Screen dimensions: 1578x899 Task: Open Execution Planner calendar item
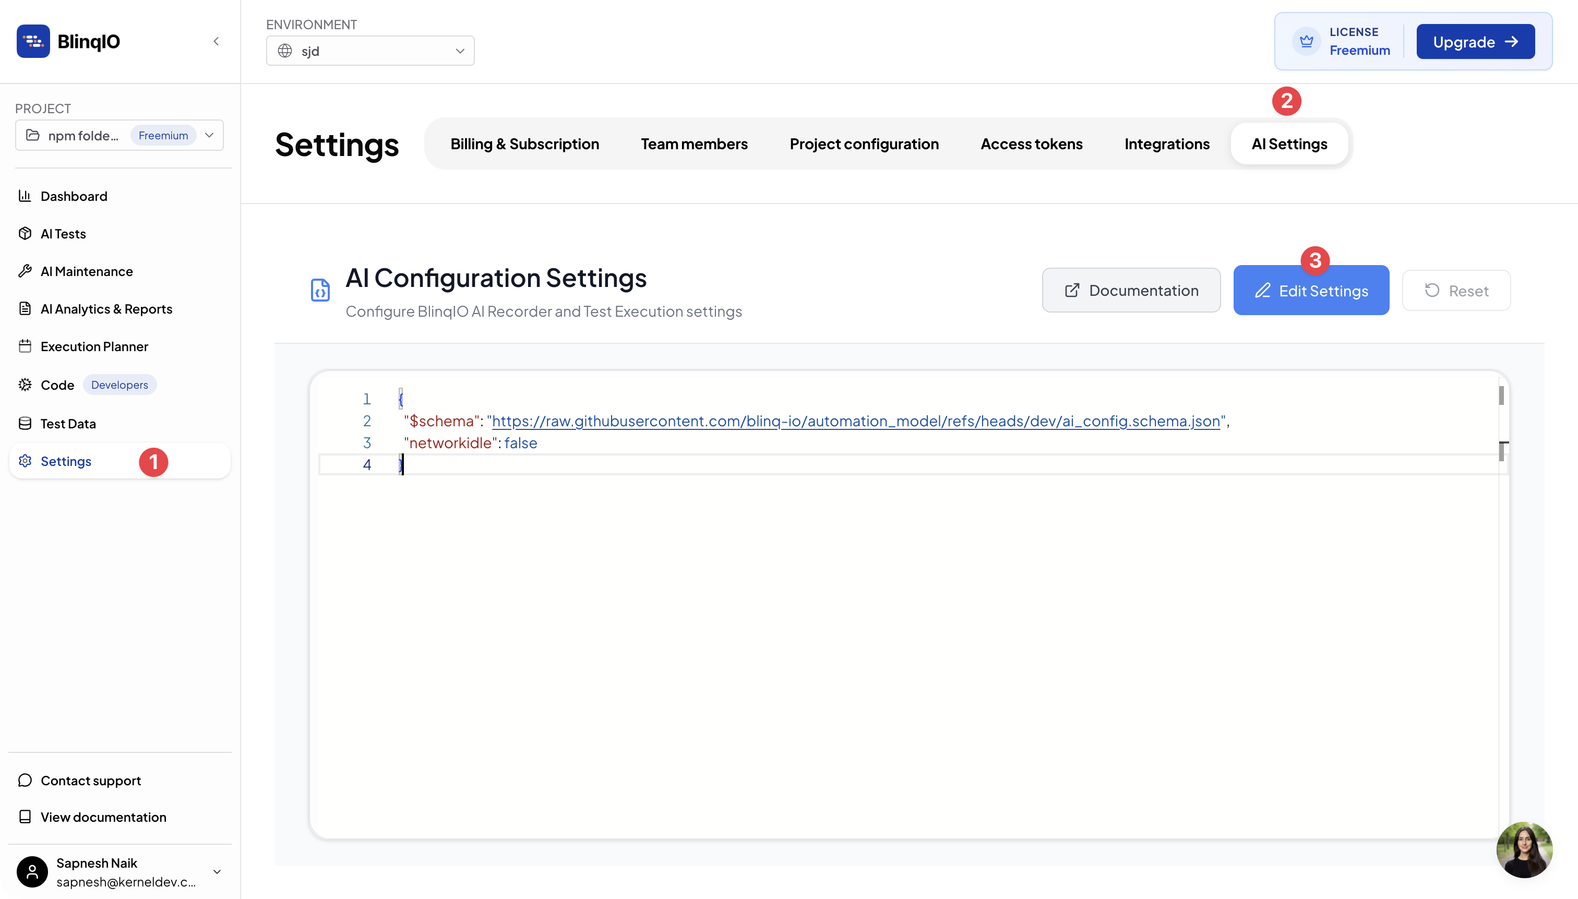(94, 347)
